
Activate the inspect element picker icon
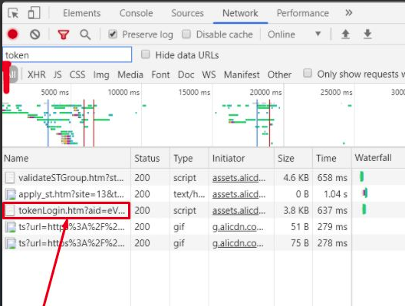[13, 13]
